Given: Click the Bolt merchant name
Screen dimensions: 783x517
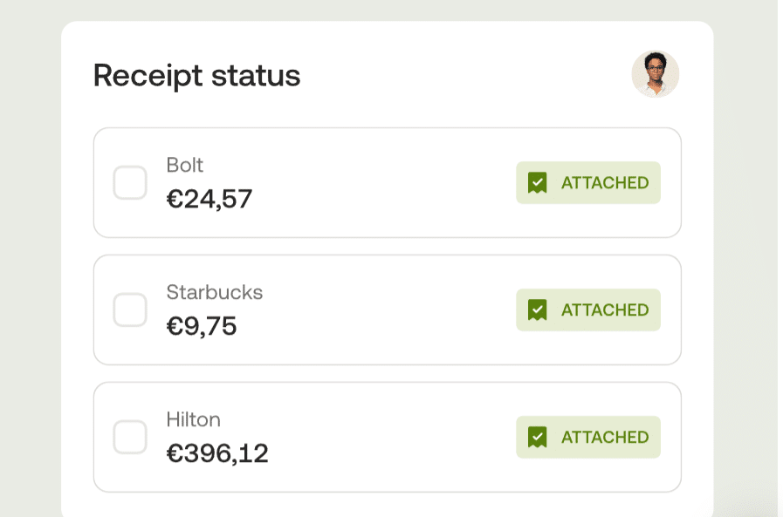Looking at the screenshot, I should click(185, 166).
